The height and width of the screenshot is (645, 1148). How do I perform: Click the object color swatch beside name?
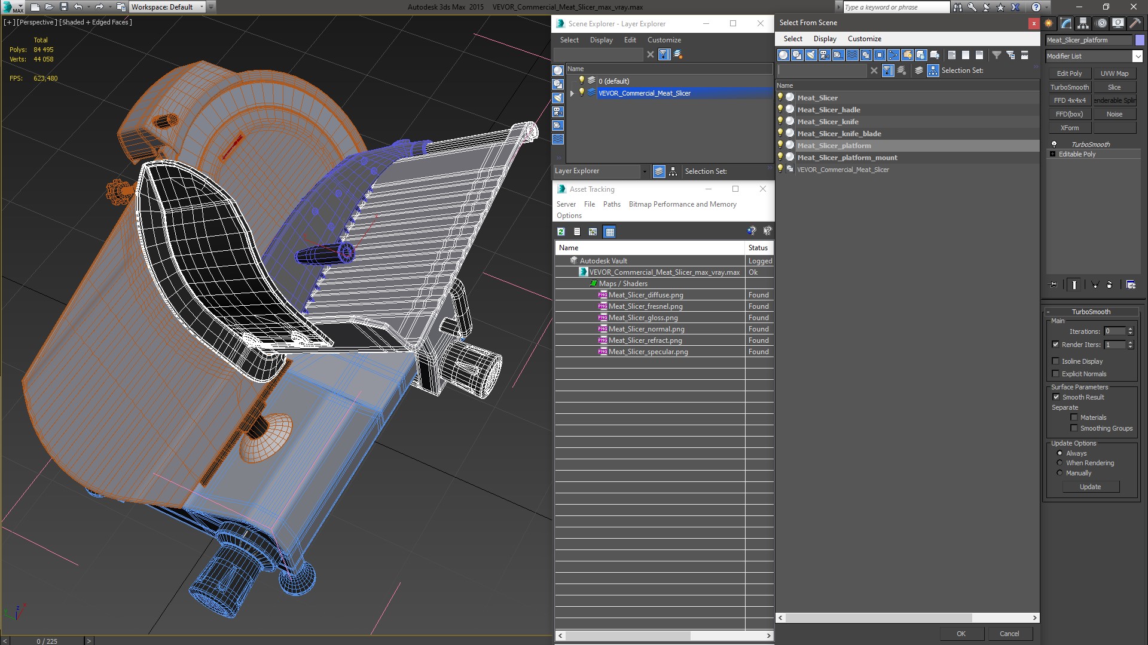1140,40
